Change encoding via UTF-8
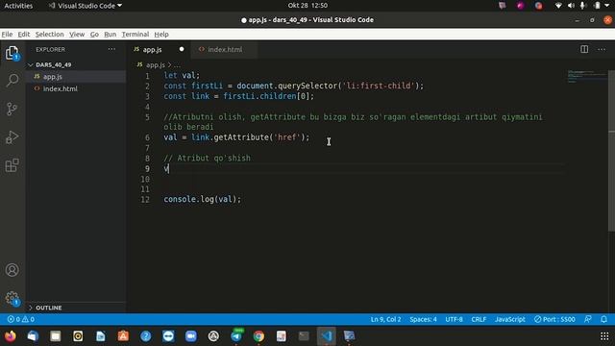 coord(454,319)
